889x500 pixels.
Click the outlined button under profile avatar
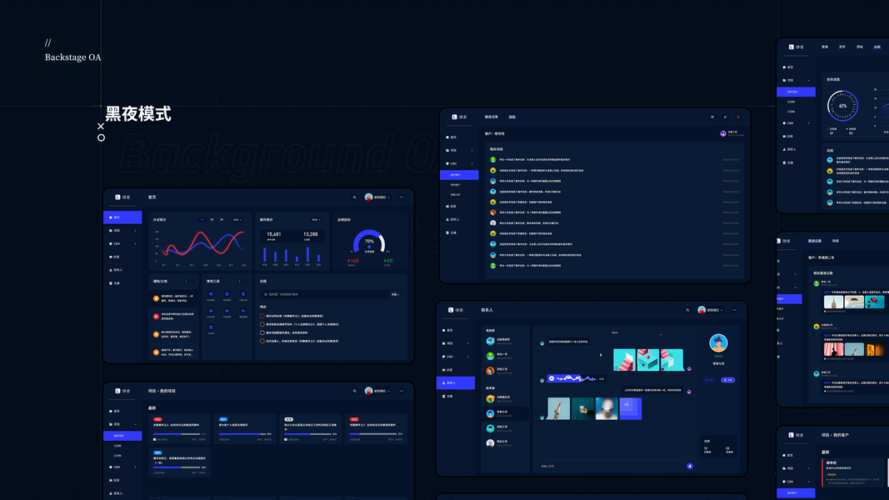[x=709, y=380]
